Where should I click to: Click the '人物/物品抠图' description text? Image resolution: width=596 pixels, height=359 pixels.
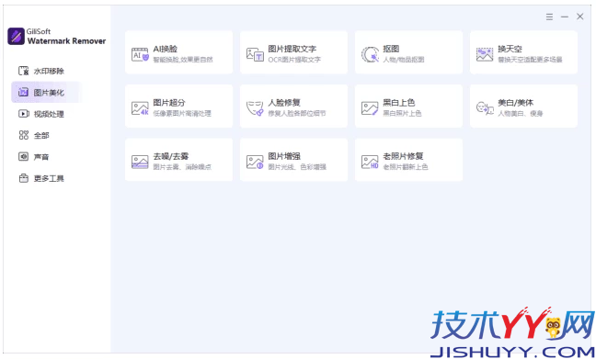(403, 60)
